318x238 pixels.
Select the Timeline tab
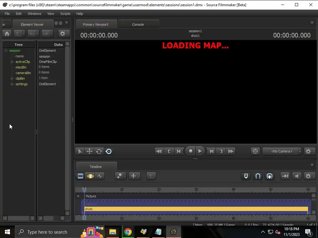point(96,166)
